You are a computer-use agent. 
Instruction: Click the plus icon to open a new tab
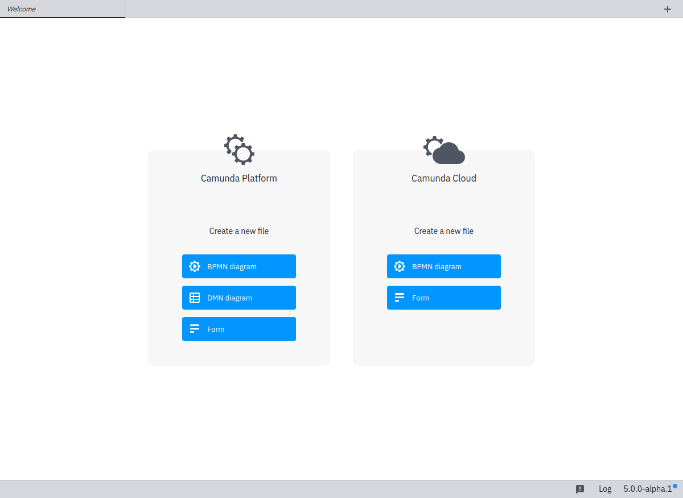click(667, 9)
